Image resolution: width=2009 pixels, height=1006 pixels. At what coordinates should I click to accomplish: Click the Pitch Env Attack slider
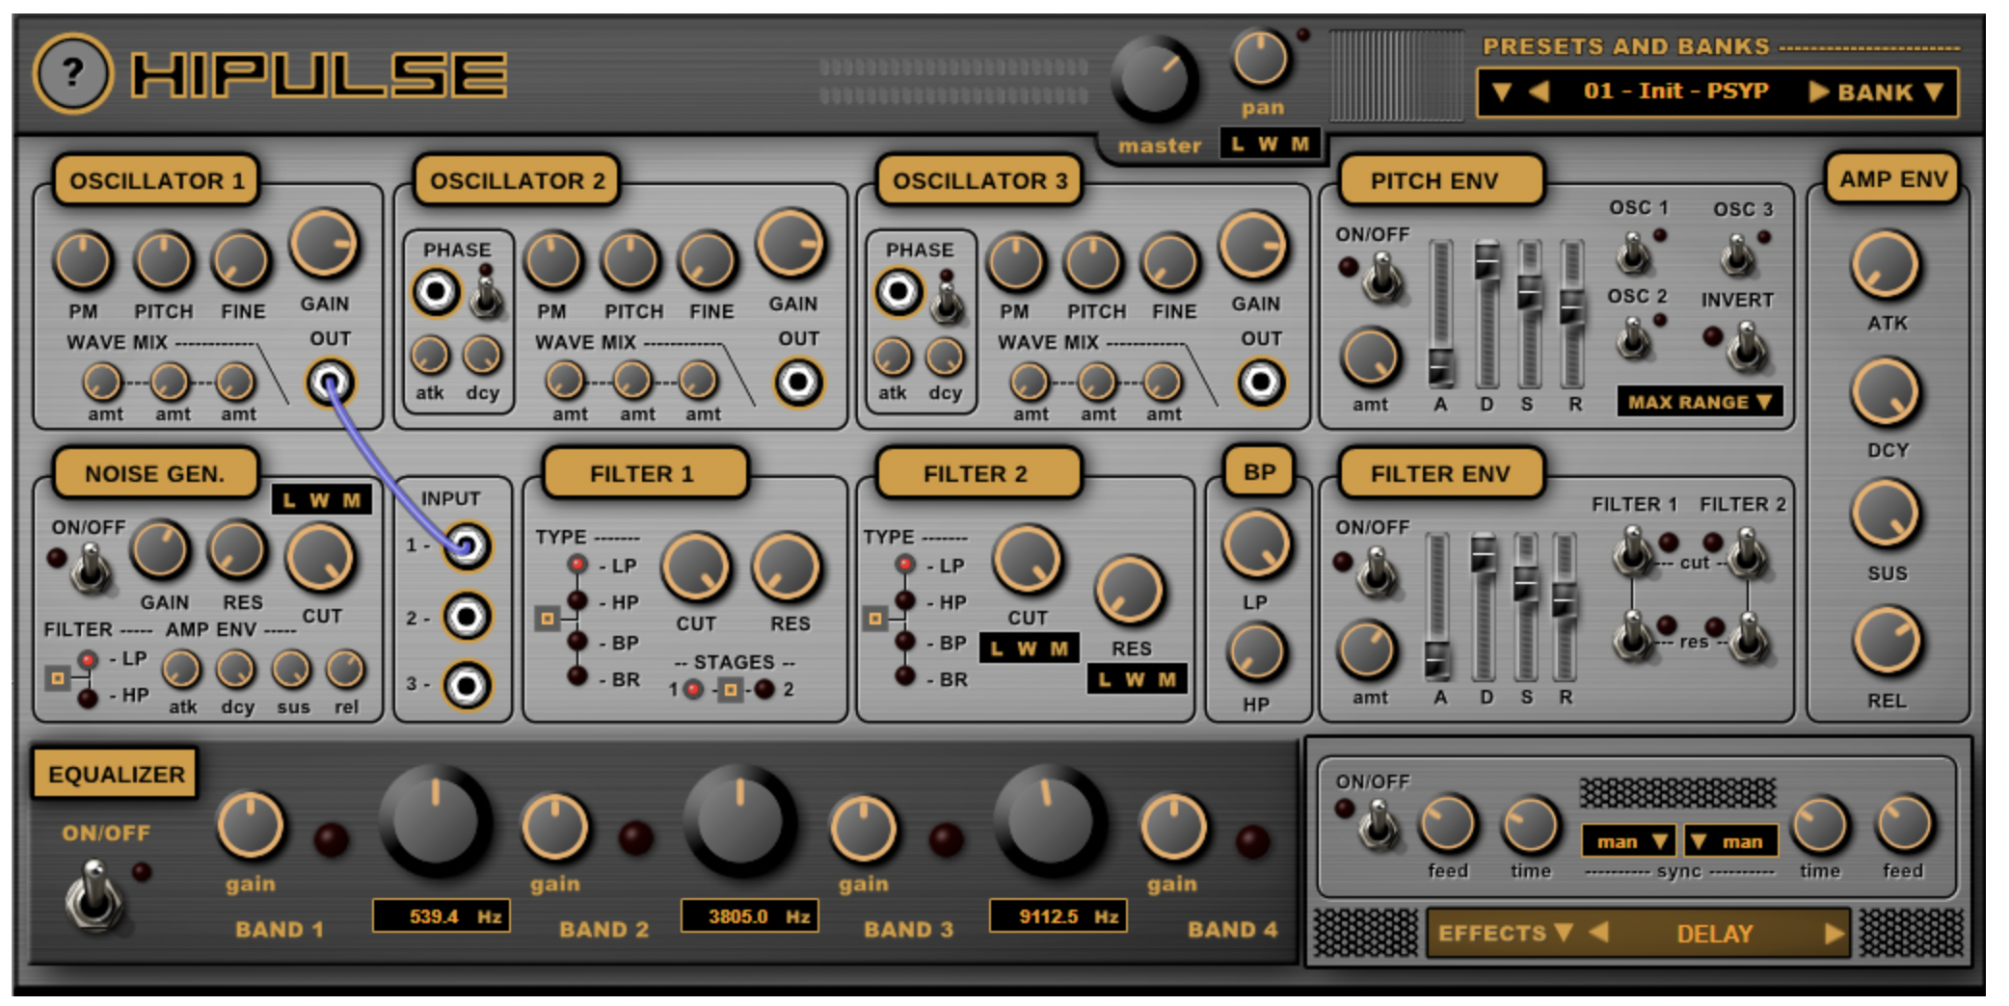pyautogui.click(x=1440, y=313)
